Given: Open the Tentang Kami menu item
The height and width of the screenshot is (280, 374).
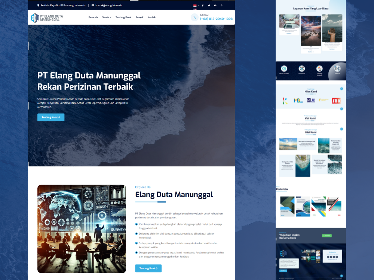Looking at the screenshot, I should point(123,17).
